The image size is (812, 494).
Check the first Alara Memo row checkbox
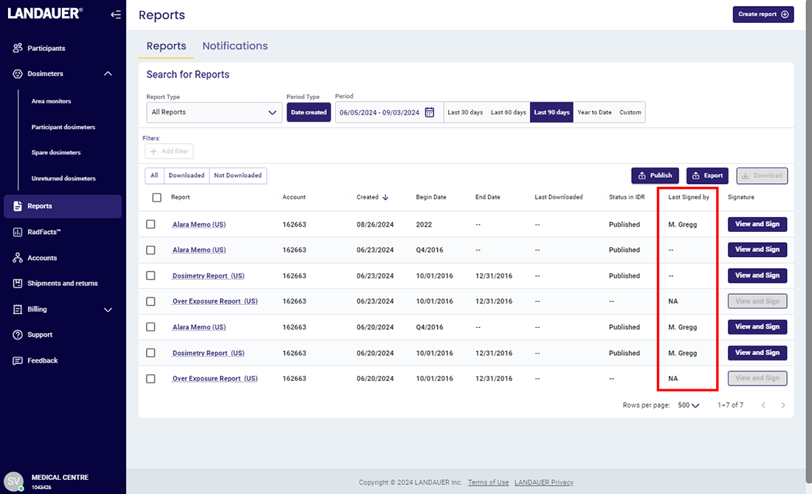click(x=151, y=224)
